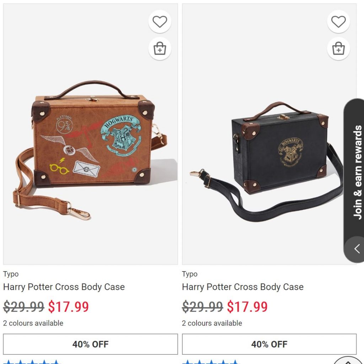This screenshot has height=364, width=364.
Task: Open the brown Harry Potter case image
Action: coord(90,149)
